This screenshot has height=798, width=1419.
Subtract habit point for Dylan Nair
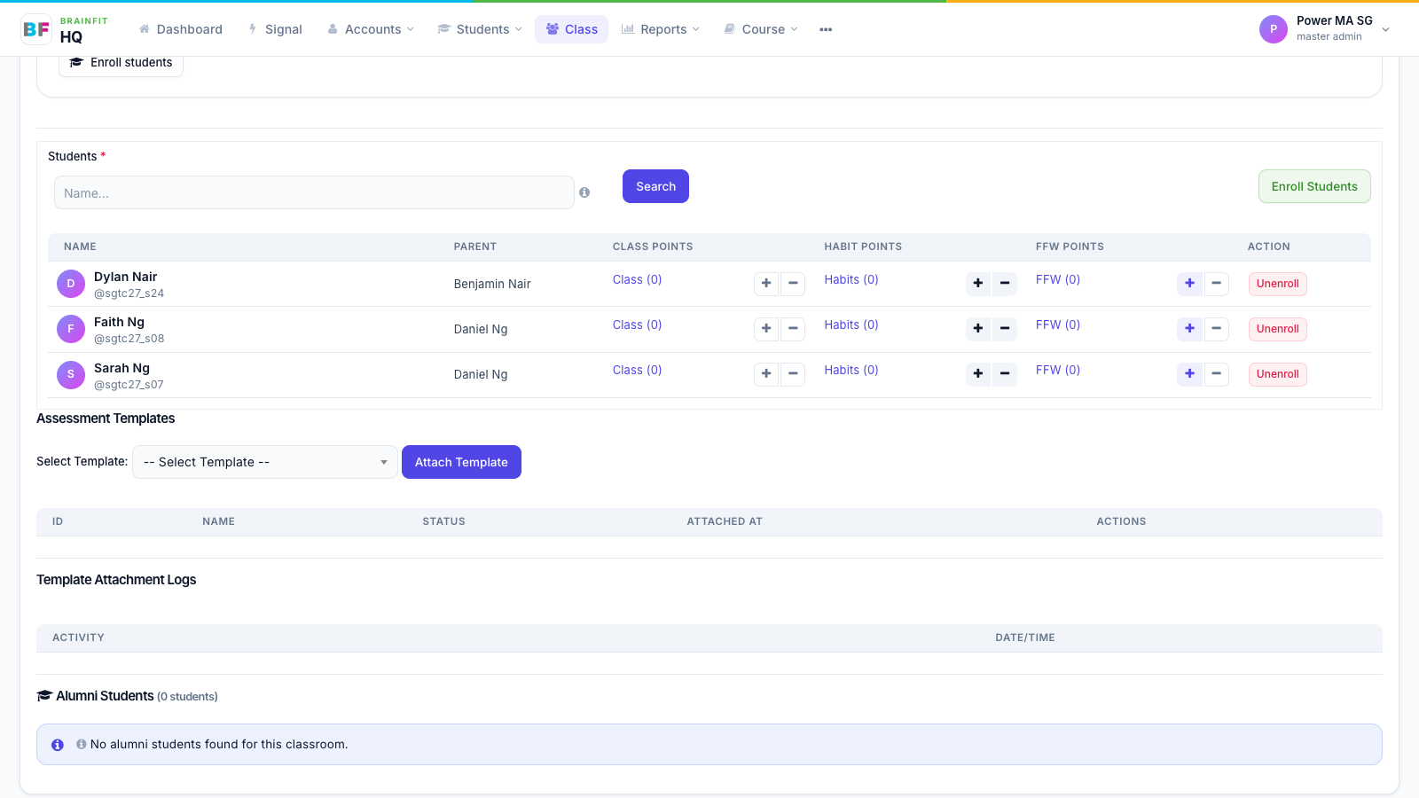click(1005, 284)
